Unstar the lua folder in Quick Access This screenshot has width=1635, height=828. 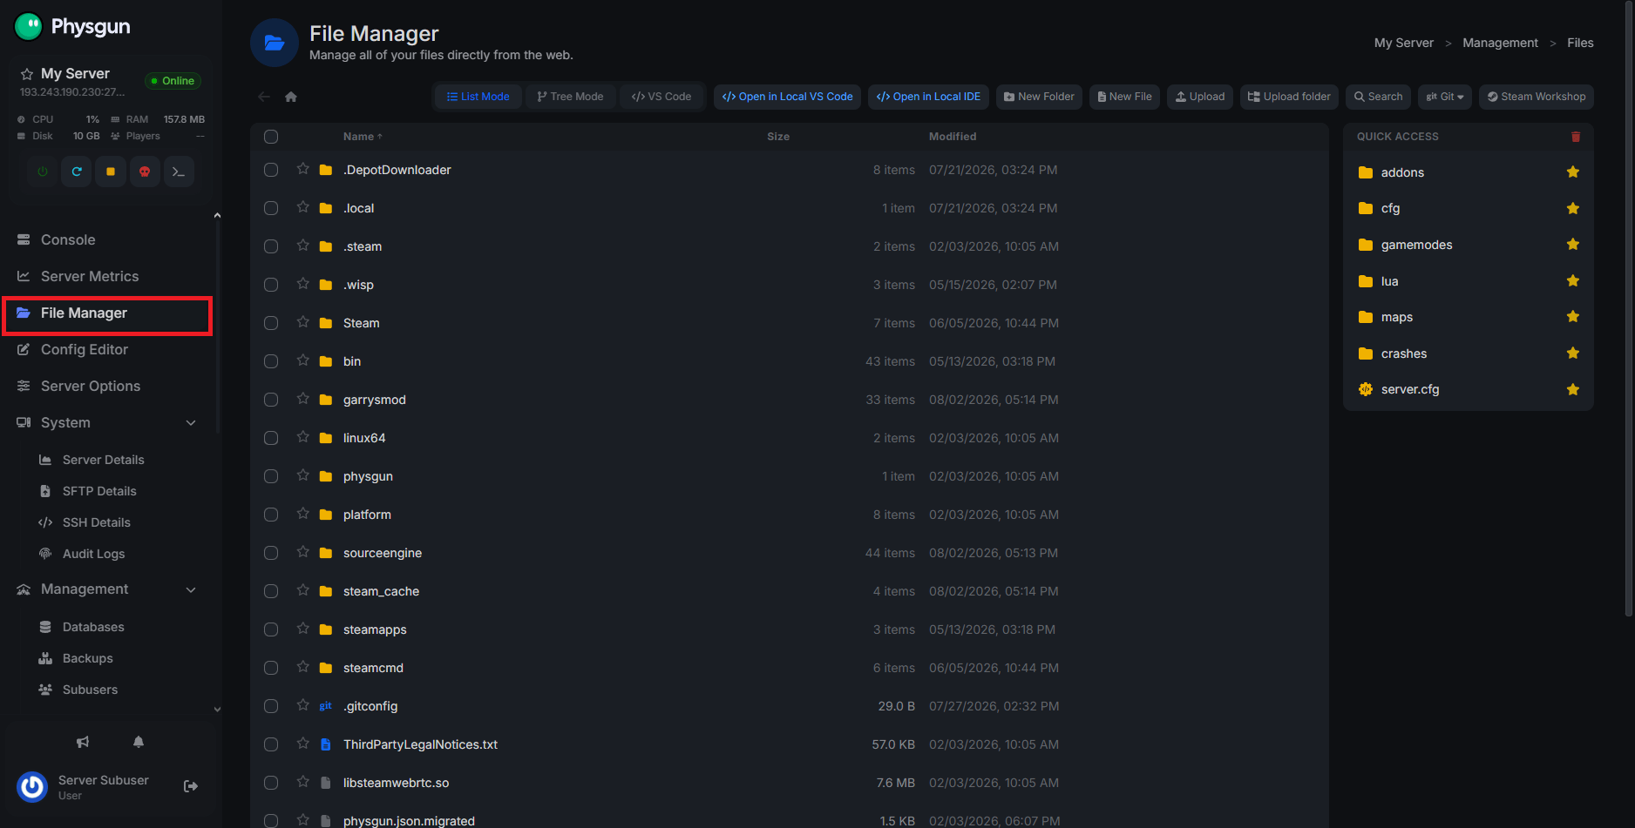click(1573, 281)
